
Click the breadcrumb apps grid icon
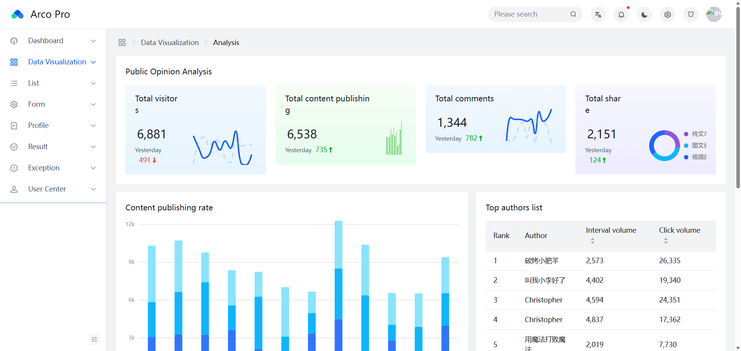pyautogui.click(x=122, y=42)
